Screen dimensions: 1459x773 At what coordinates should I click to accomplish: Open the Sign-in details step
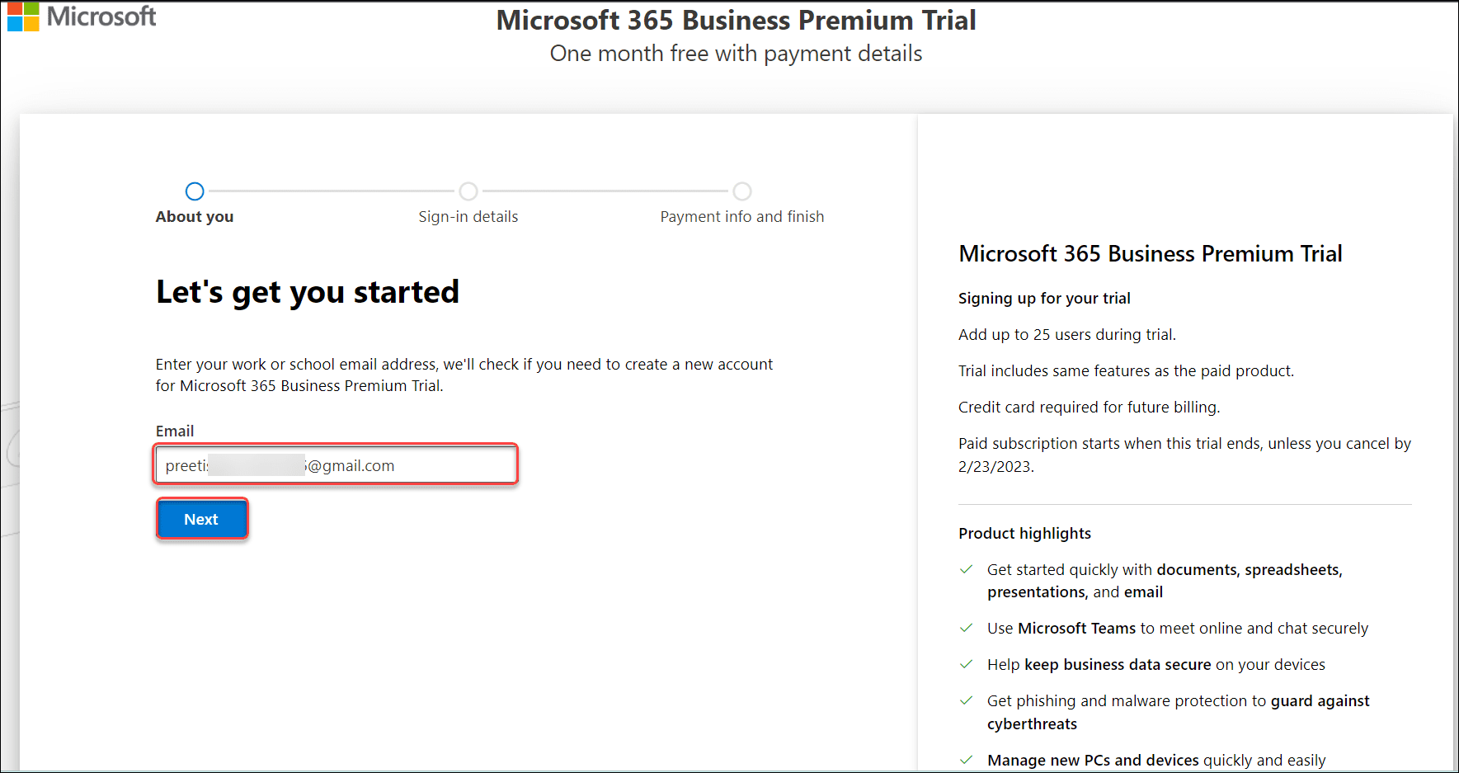(x=468, y=216)
